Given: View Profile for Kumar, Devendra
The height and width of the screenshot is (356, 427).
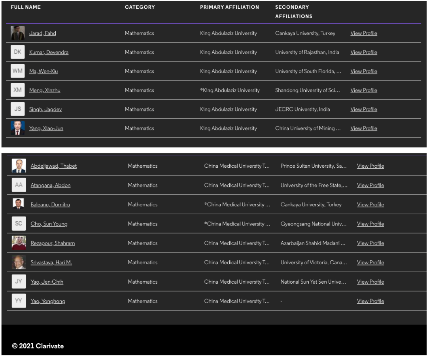Looking at the screenshot, I should click(364, 52).
